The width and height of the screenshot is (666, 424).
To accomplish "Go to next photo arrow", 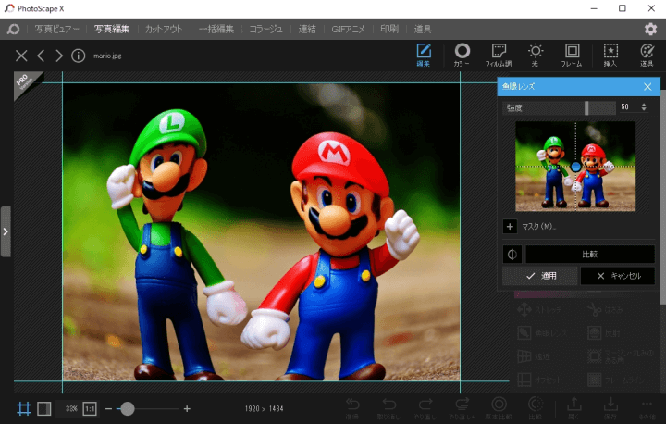I will pos(59,56).
